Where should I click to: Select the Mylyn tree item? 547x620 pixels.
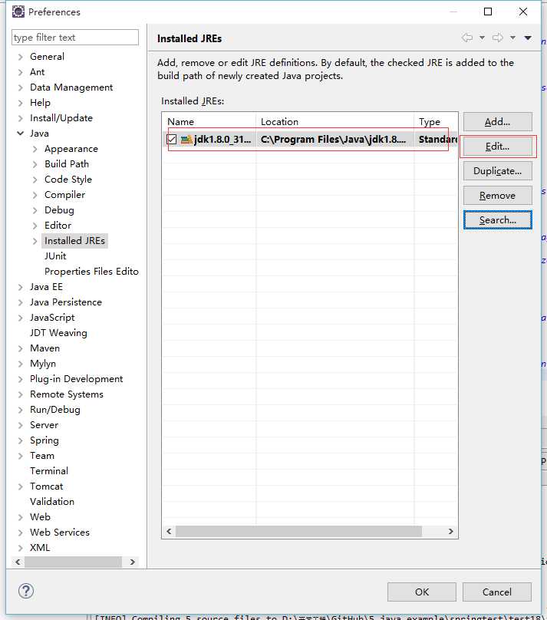pos(43,364)
